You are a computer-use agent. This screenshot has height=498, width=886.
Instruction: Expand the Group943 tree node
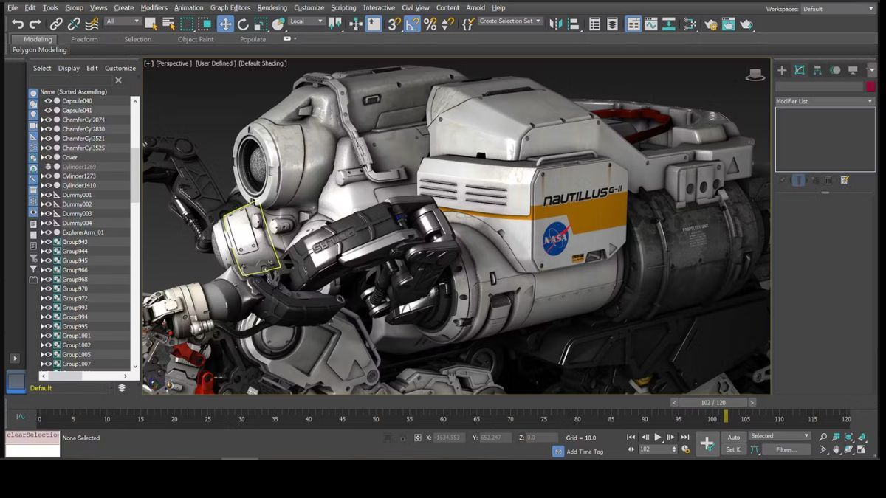[42, 242]
